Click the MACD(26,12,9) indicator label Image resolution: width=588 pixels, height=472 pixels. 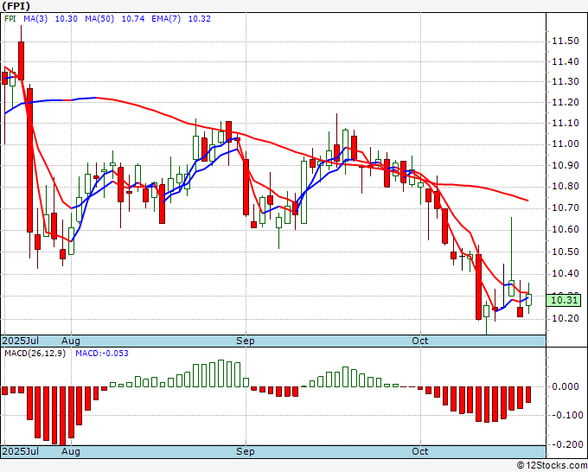(35, 354)
